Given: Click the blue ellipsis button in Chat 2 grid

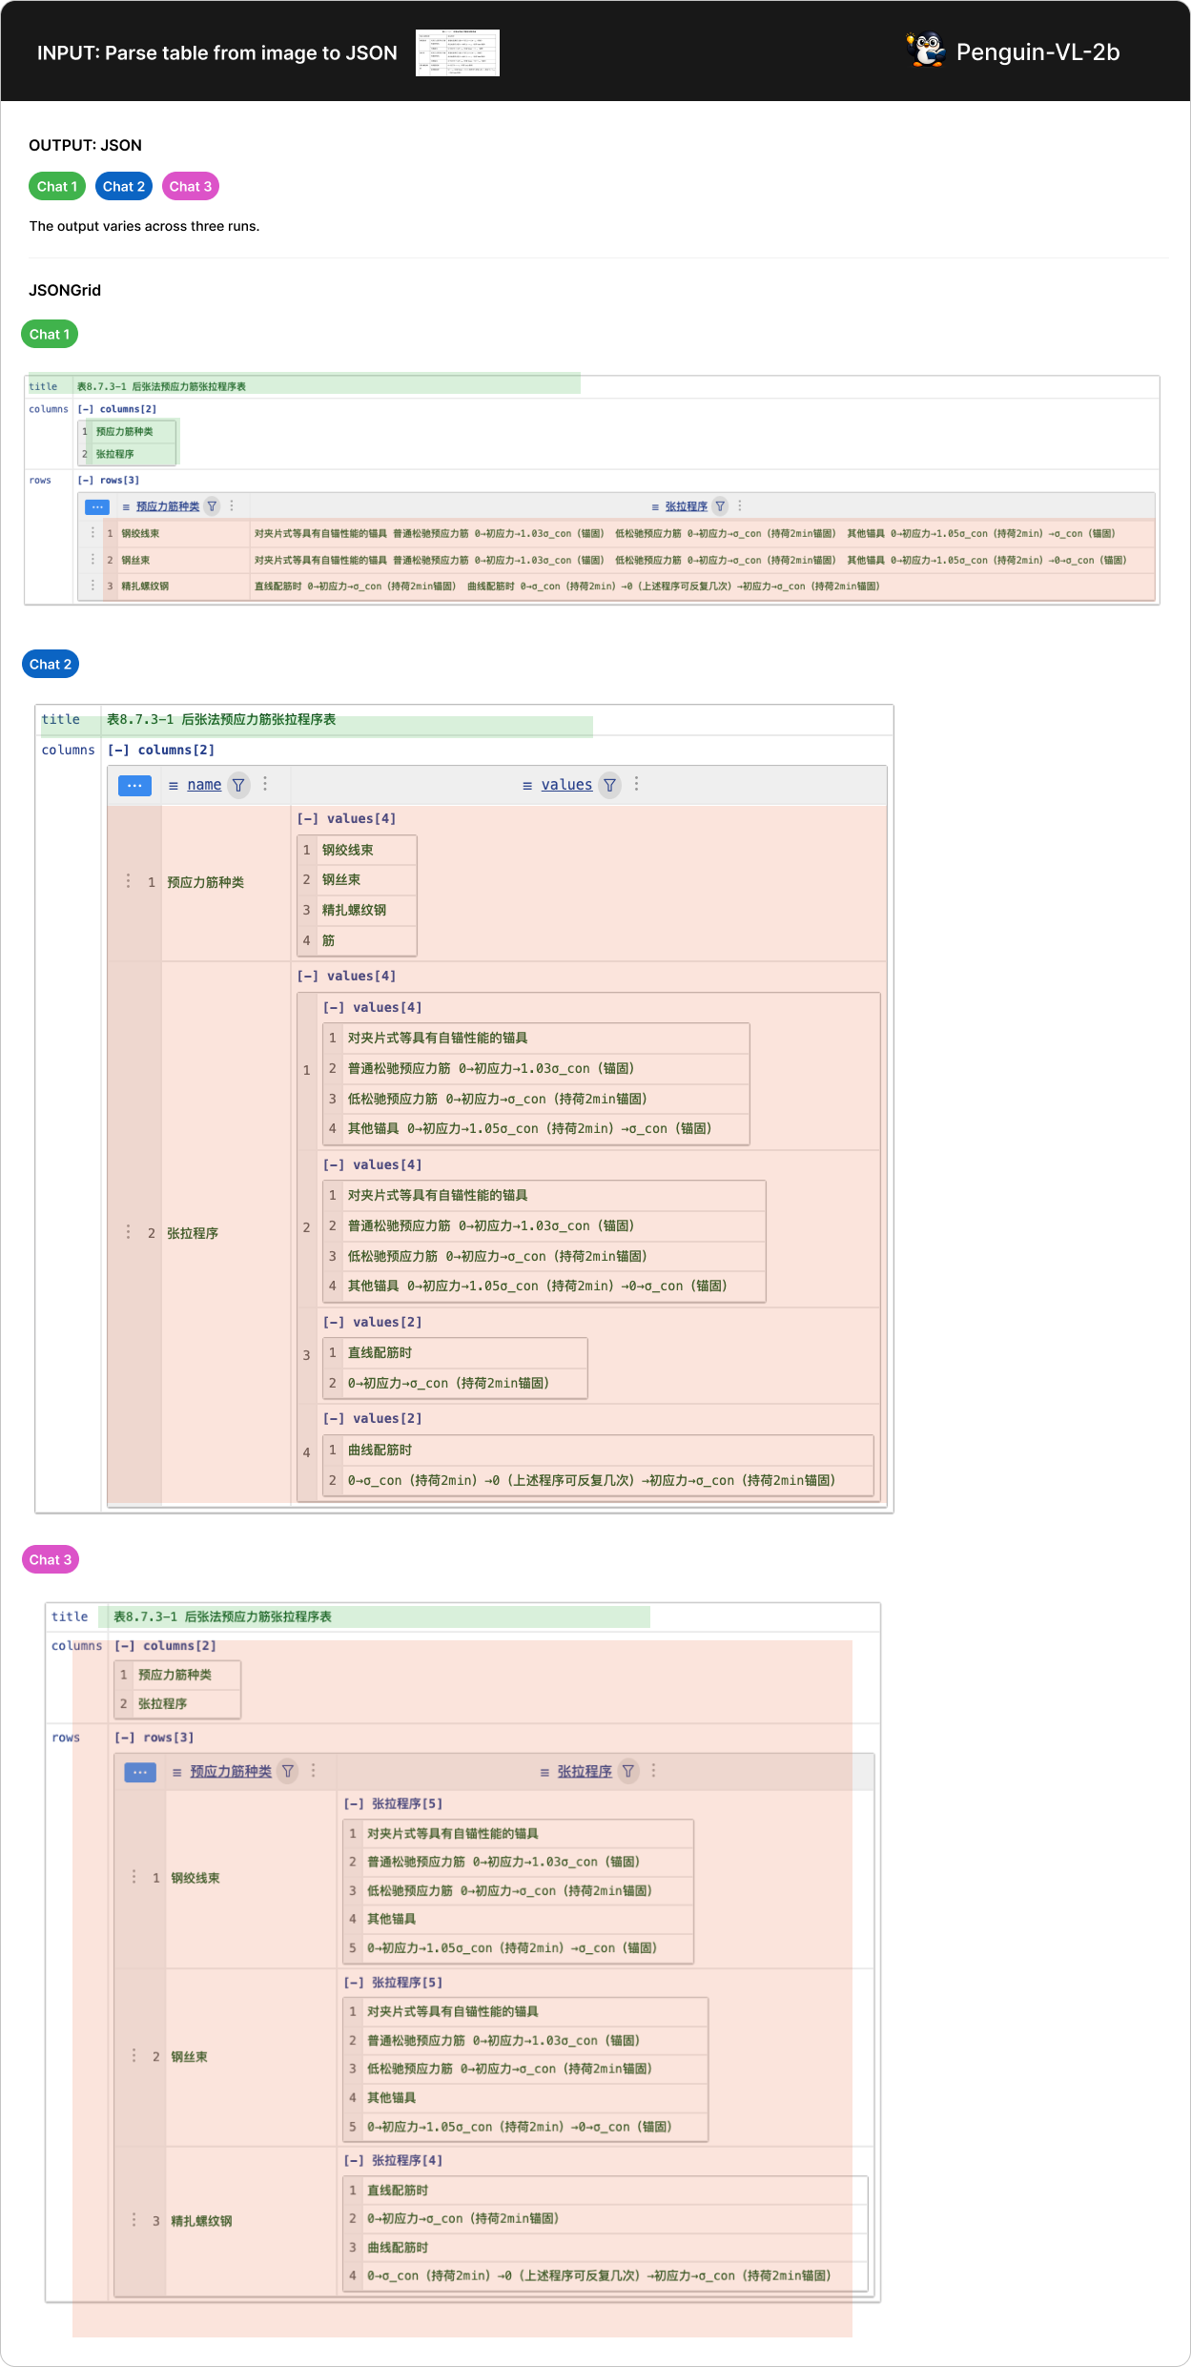Looking at the screenshot, I should pos(134,786).
